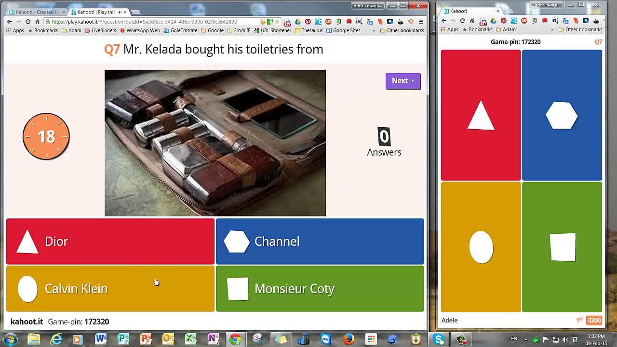Select the red Dior answer

[110, 241]
